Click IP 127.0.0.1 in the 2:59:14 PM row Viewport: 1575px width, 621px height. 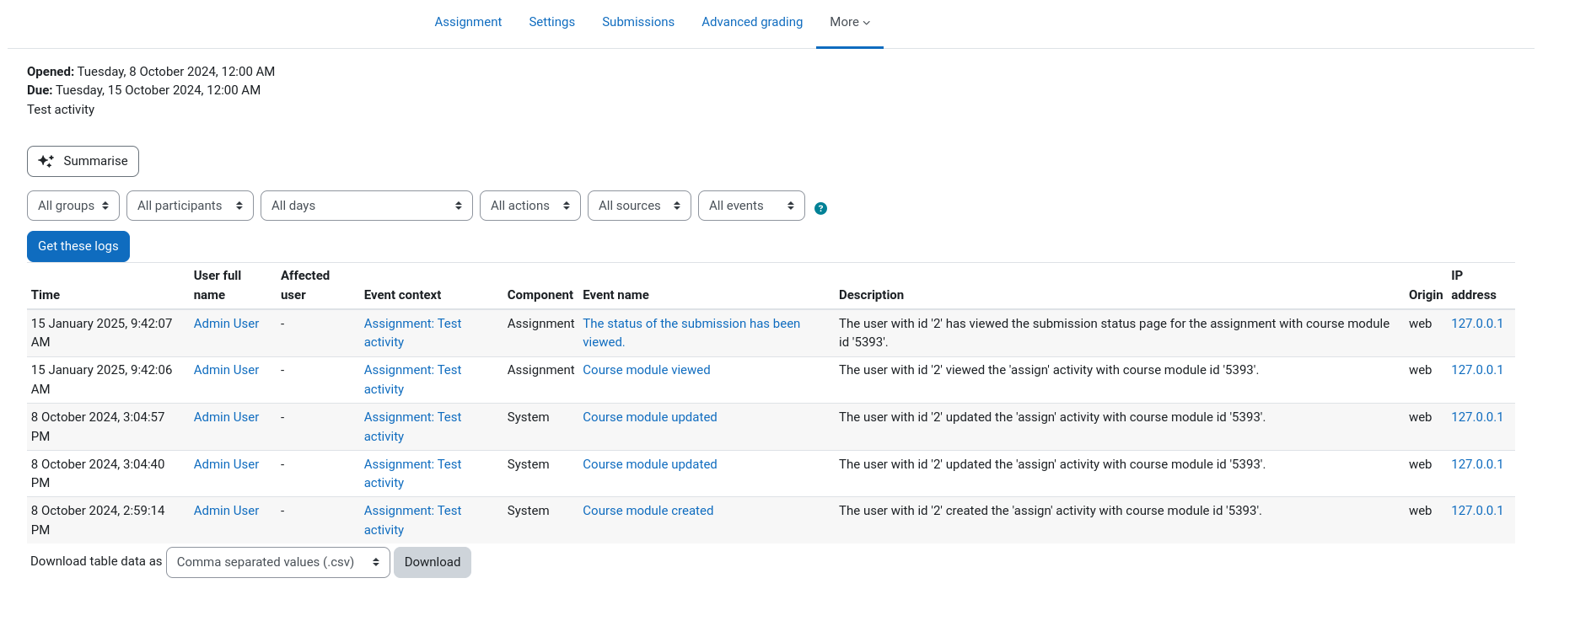(1477, 511)
